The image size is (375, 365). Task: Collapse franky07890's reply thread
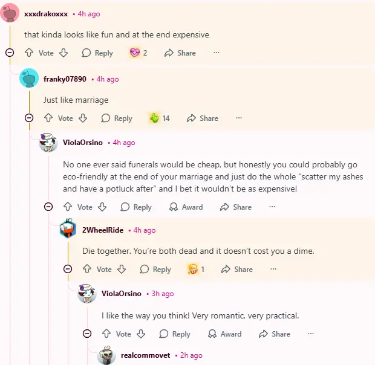pos(29,118)
